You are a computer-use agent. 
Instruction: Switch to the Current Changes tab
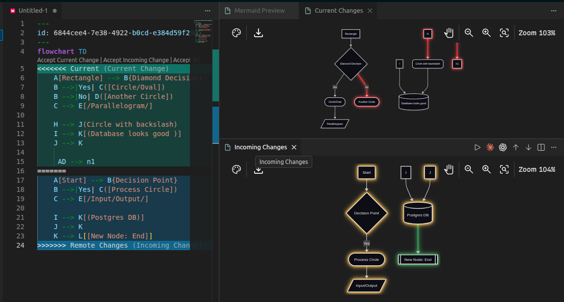coord(338,10)
